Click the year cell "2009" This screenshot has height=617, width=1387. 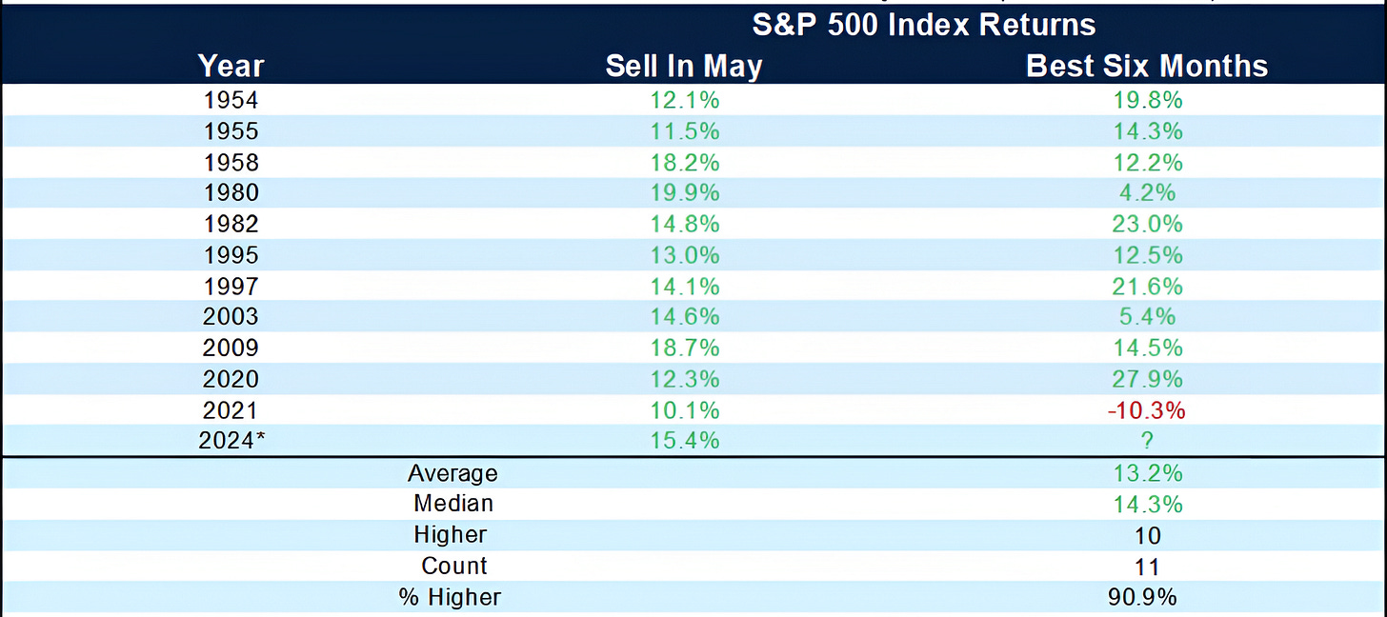click(231, 348)
